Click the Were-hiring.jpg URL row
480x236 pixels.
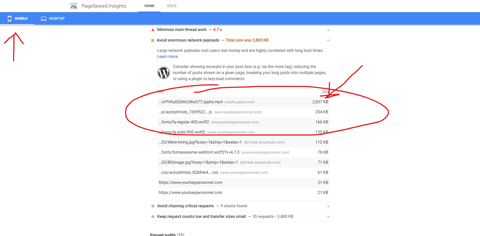[x=244, y=142]
